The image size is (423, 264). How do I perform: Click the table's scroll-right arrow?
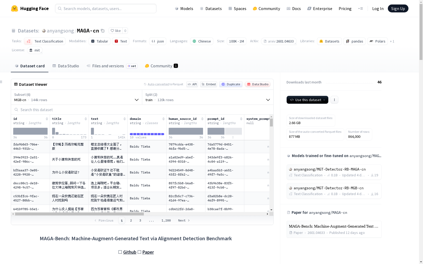point(268,214)
